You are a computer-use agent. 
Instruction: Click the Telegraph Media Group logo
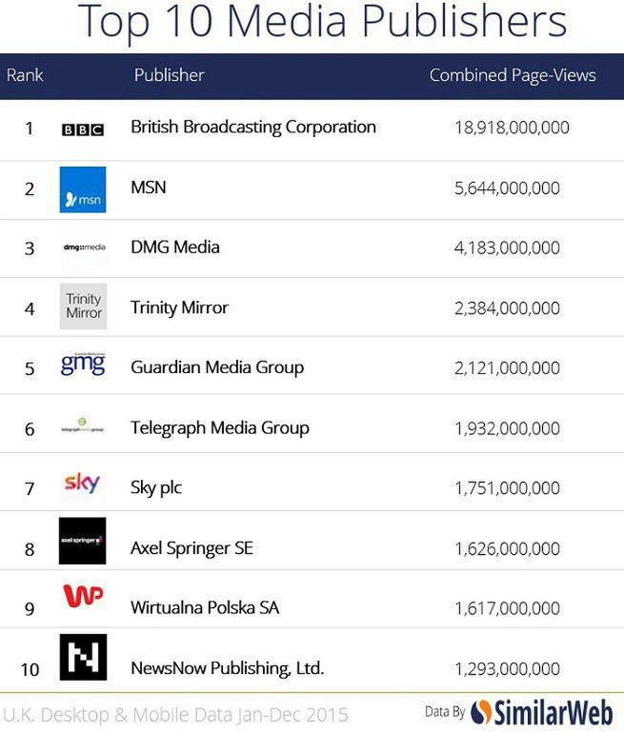[x=82, y=428]
